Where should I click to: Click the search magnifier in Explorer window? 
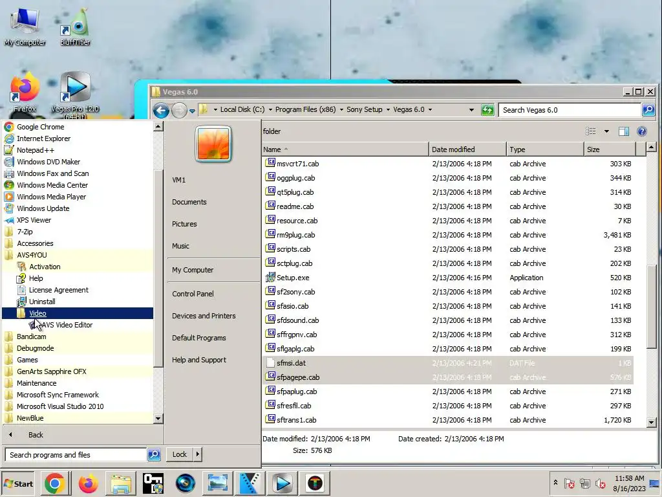pyautogui.click(x=648, y=110)
